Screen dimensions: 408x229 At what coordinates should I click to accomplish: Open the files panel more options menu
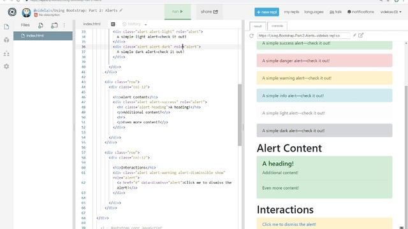[64, 25]
